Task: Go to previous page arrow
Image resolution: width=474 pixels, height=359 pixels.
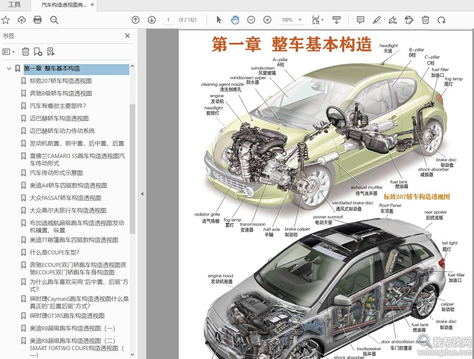Action: click(136, 20)
